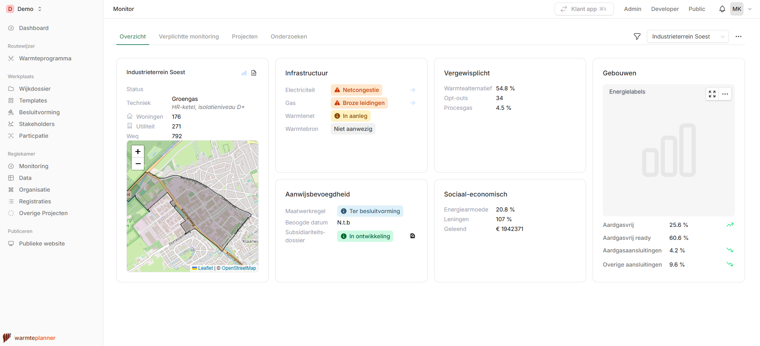Click the Klant app button
Screen dimensions: 760x346
click(x=584, y=9)
